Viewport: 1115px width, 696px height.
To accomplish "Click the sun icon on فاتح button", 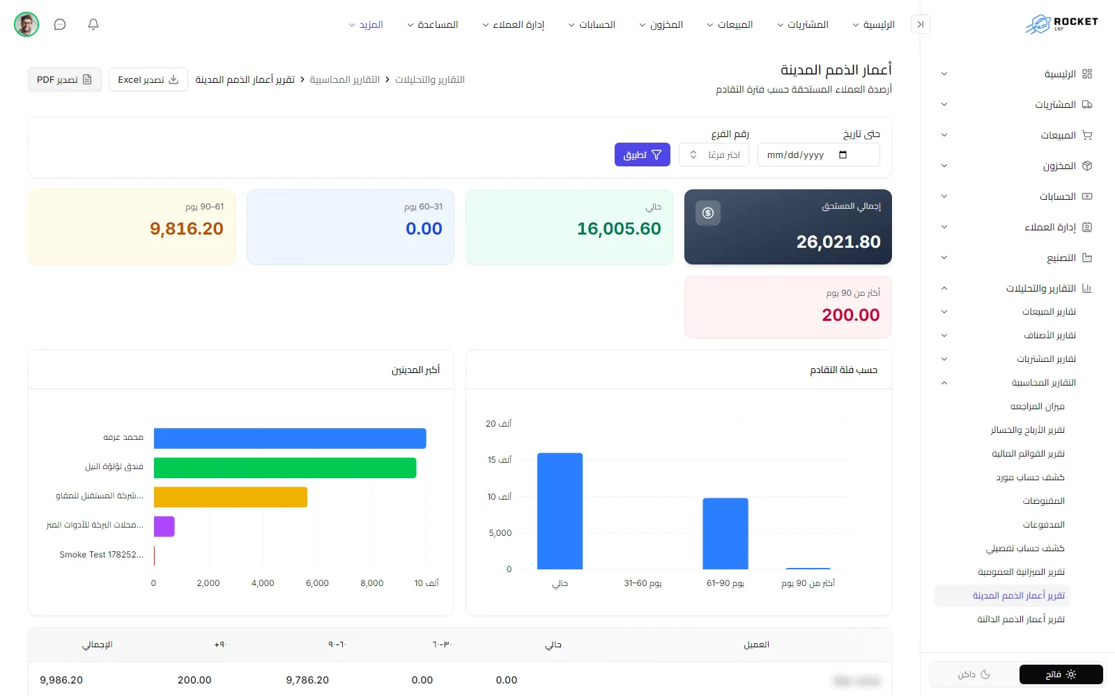I will (x=1071, y=674).
